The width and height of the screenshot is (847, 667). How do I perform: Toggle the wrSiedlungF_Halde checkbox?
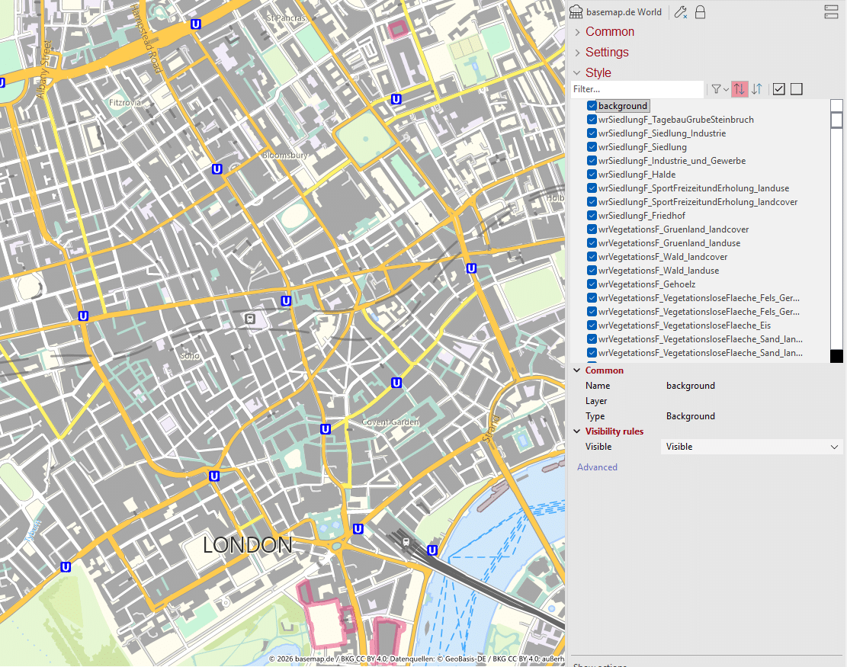click(592, 175)
